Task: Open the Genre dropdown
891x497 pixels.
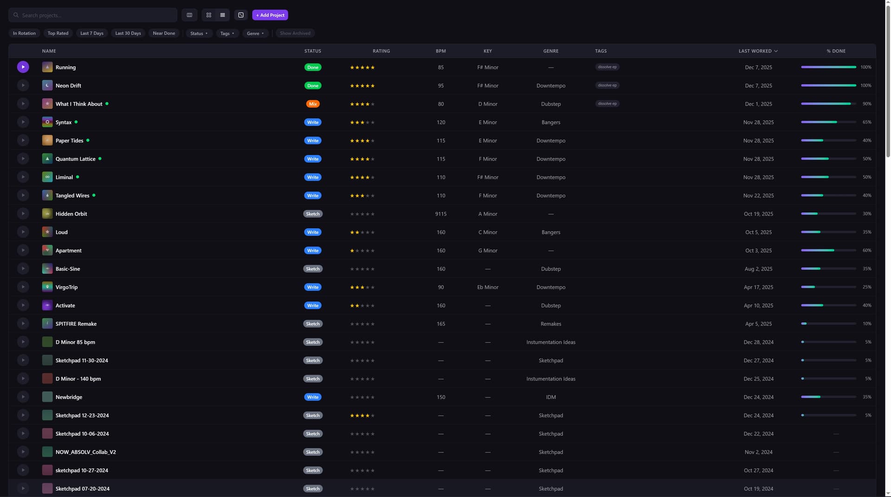Action: [255, 33]
